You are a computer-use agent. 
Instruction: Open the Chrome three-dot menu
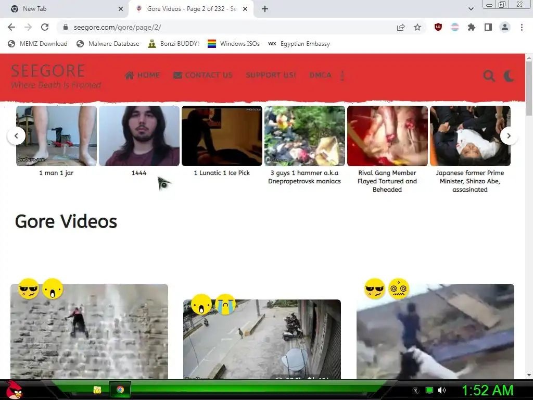click(522, 27)
